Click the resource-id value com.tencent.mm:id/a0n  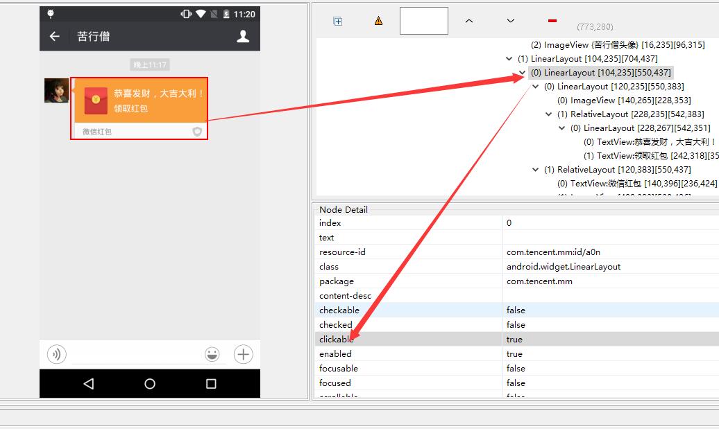click(553, 252)
